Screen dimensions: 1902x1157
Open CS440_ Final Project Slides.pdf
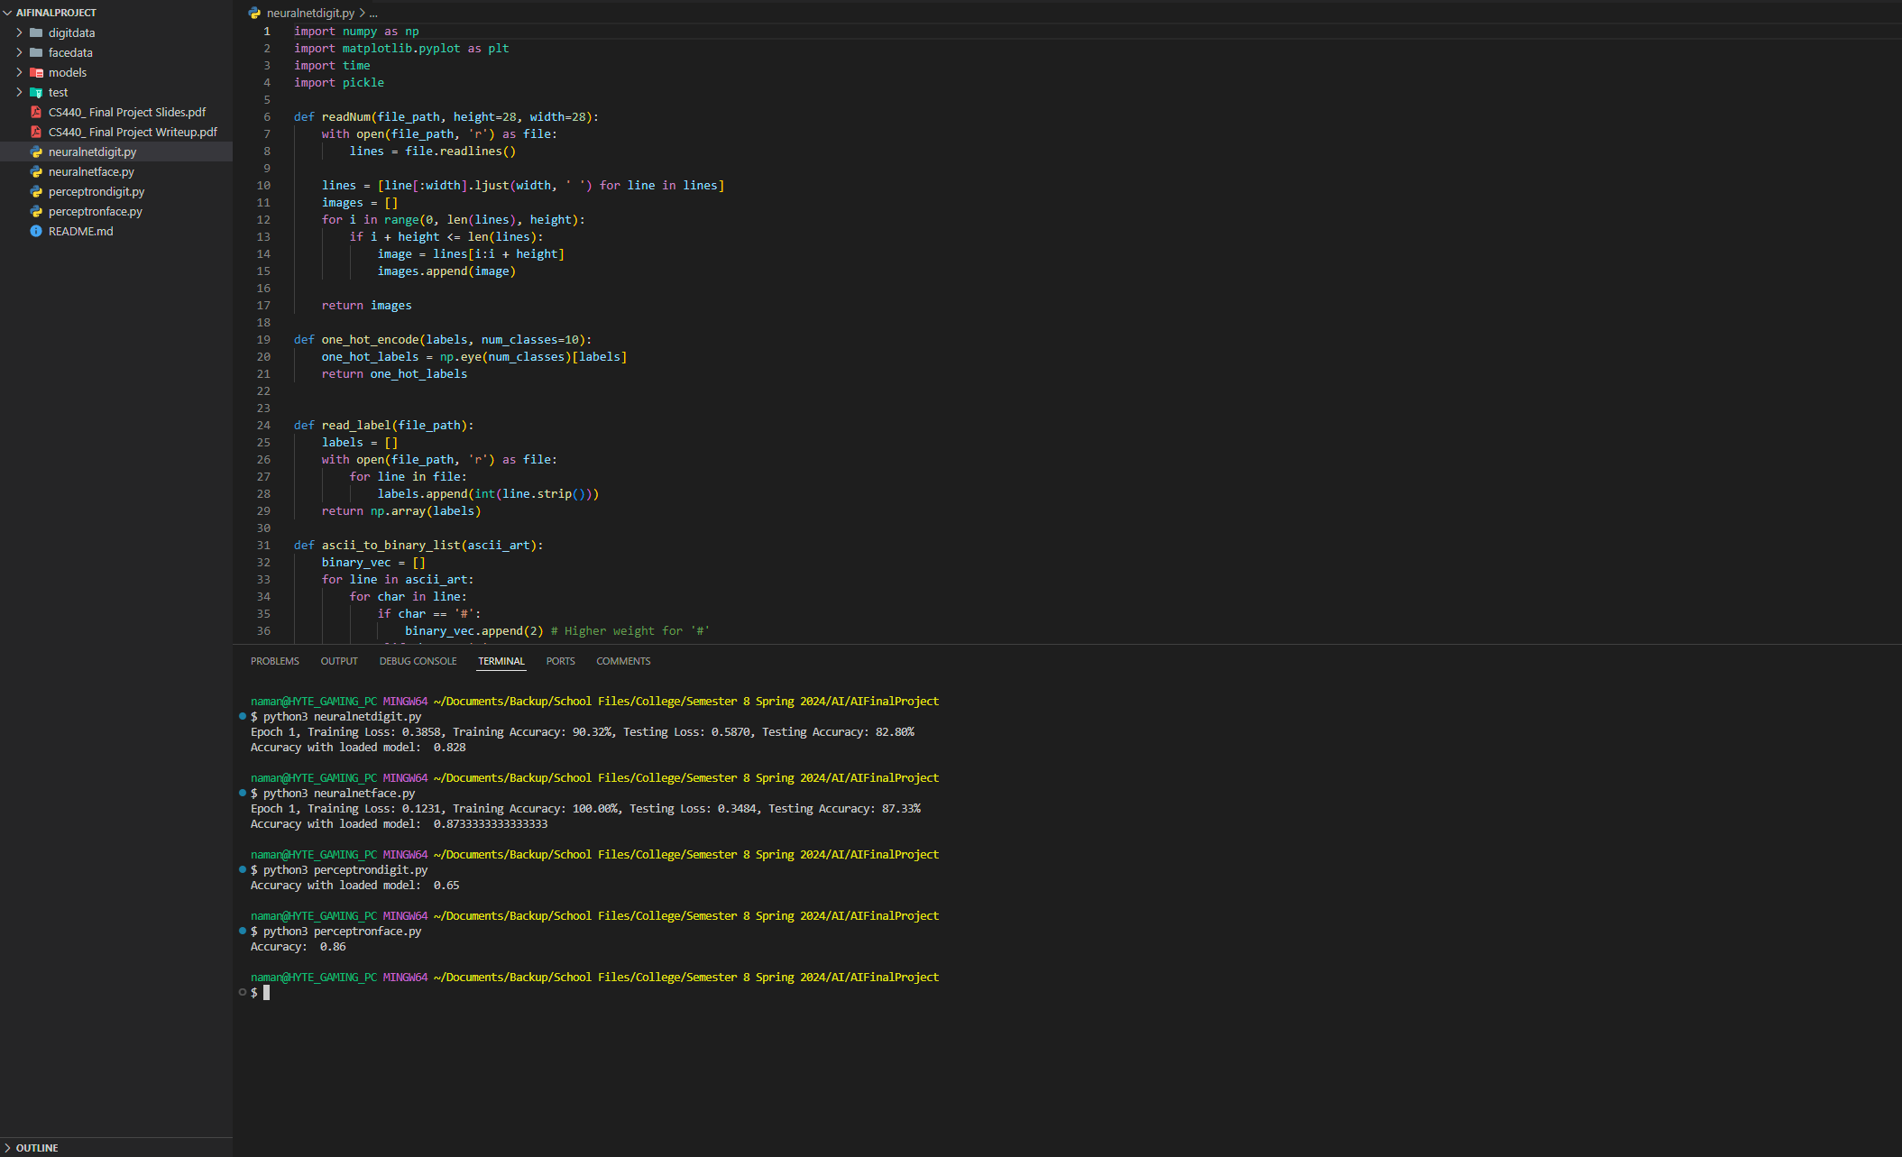127,112
